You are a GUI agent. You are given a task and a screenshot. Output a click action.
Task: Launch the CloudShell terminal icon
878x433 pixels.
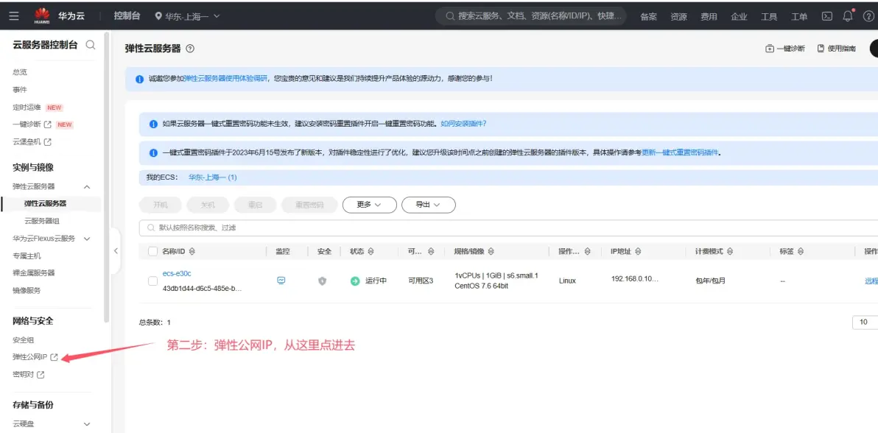pos(826,16)
